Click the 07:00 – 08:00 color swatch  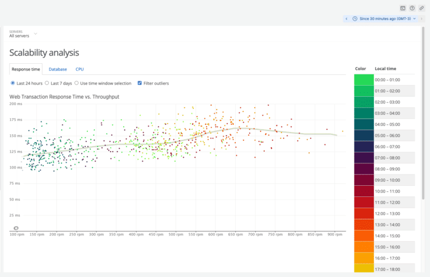click(364, 158)
